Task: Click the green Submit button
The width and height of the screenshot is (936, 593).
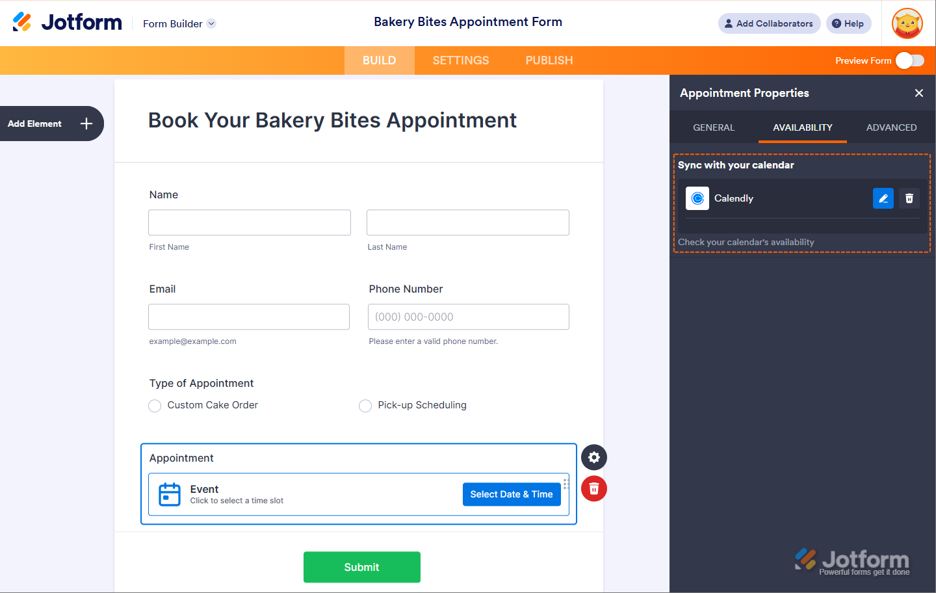Action: click(x=361, y=567)
